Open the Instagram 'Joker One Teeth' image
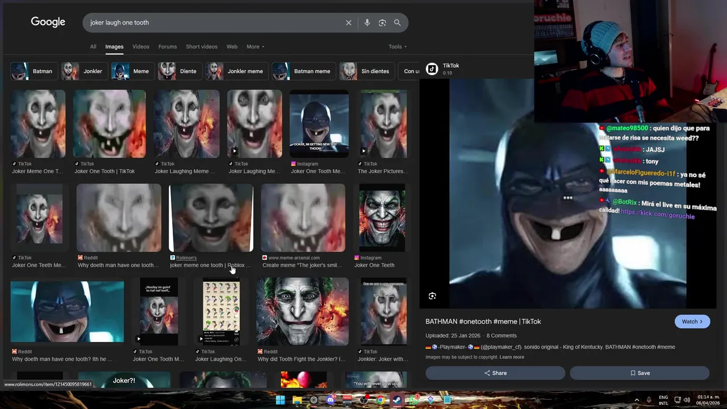The width and height of the screenshot is (727, 409). [382, 218]
